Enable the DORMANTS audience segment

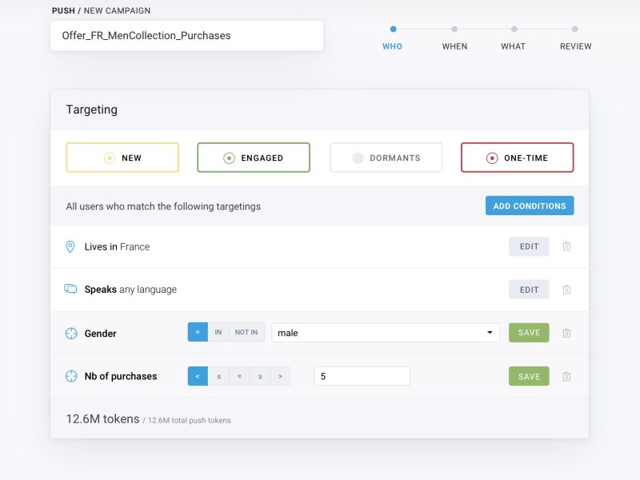tap(386, 158)
